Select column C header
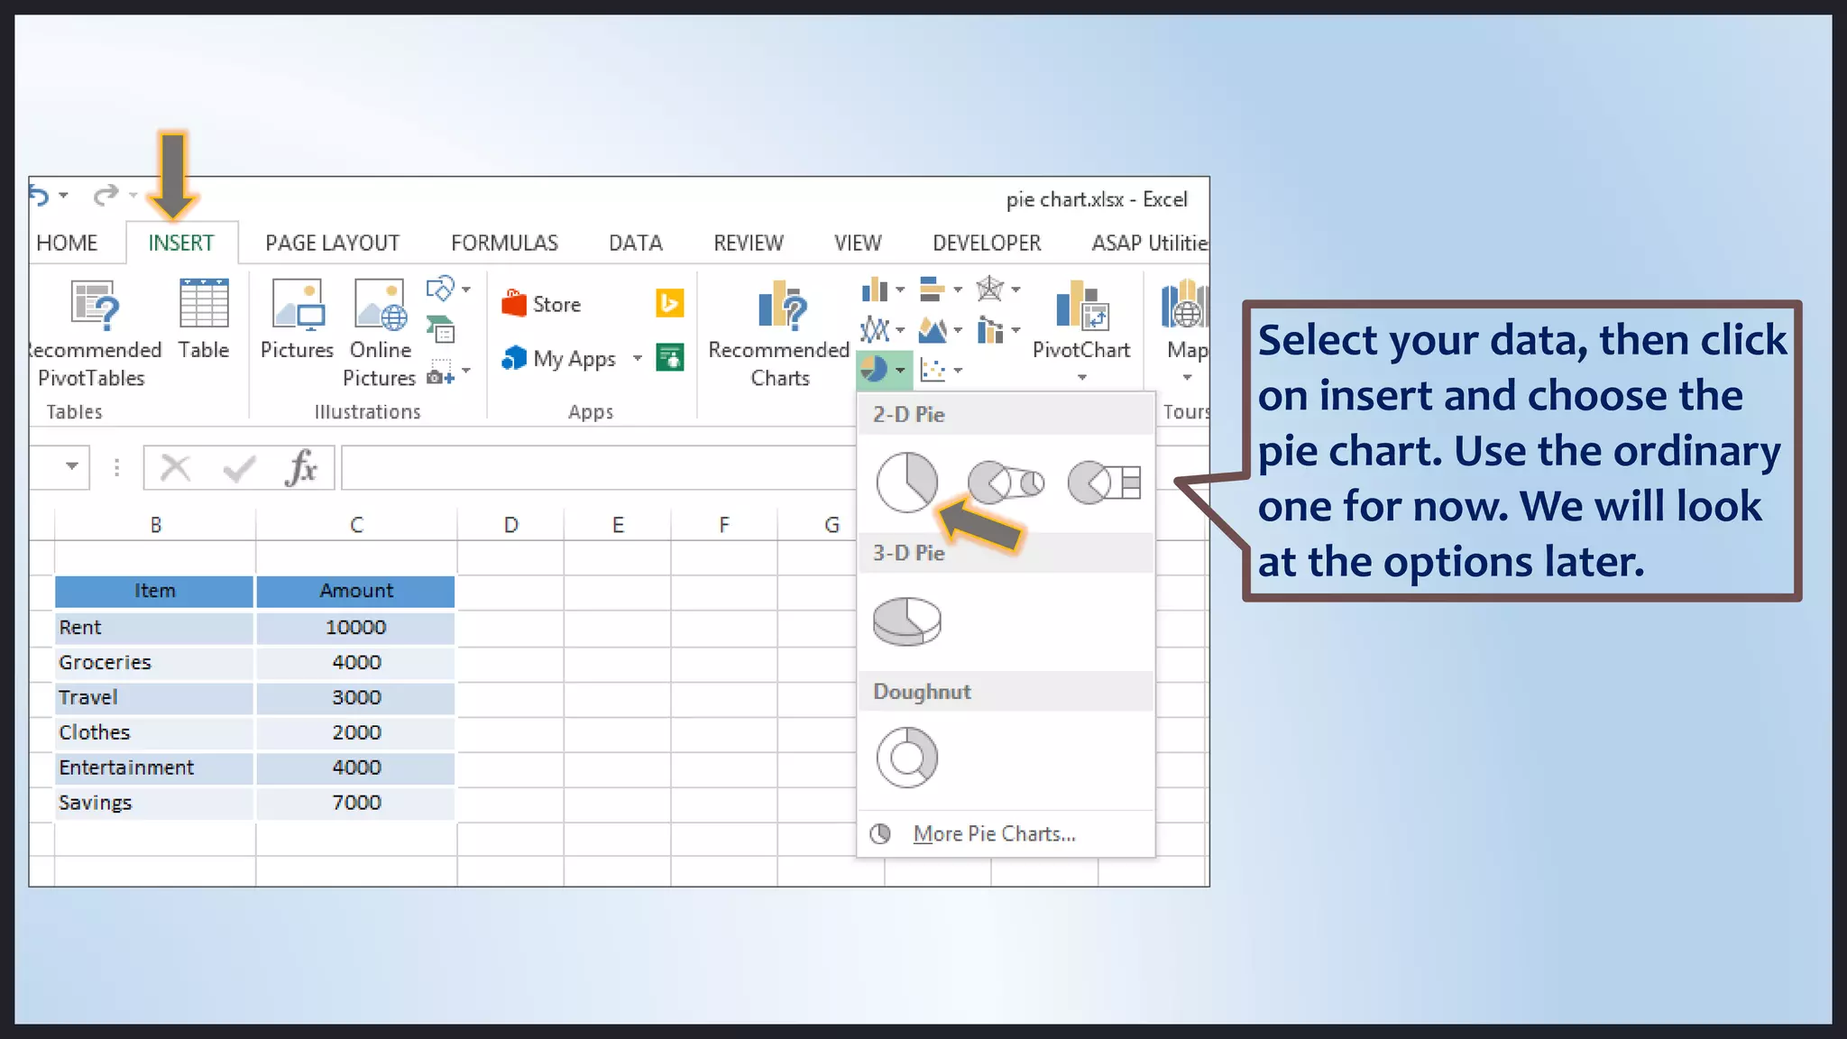The height and width of the screenshot is (1039, 1847). (356, 525)
